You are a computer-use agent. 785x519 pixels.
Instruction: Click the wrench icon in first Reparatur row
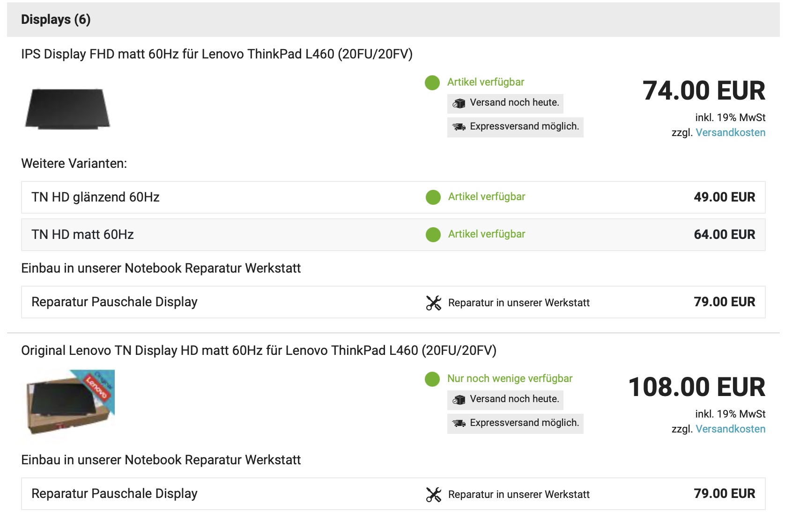click(x=434, y=303)
